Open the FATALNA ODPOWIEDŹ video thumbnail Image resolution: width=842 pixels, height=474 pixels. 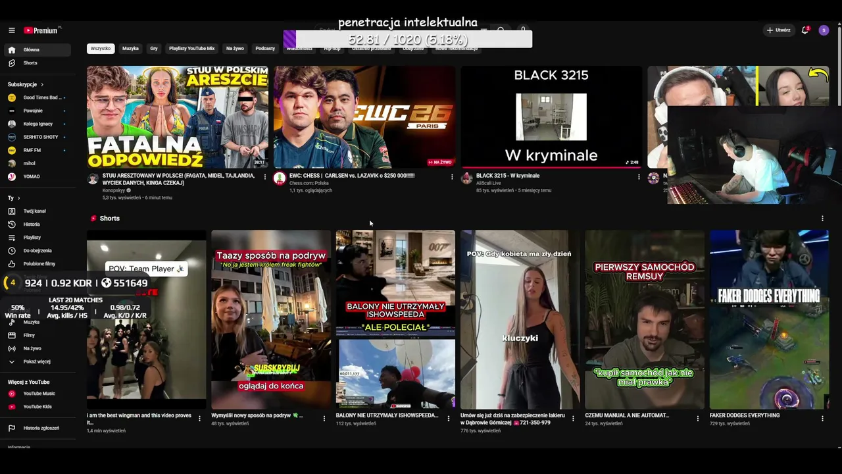[x=178, y=117]
